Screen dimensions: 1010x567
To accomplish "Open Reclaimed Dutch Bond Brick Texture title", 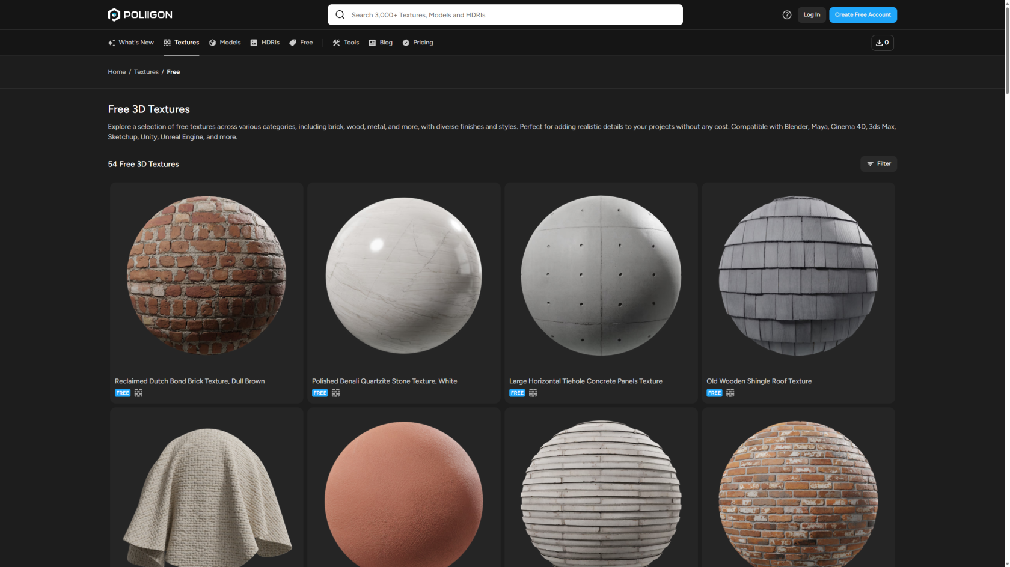I will (190, 381).
